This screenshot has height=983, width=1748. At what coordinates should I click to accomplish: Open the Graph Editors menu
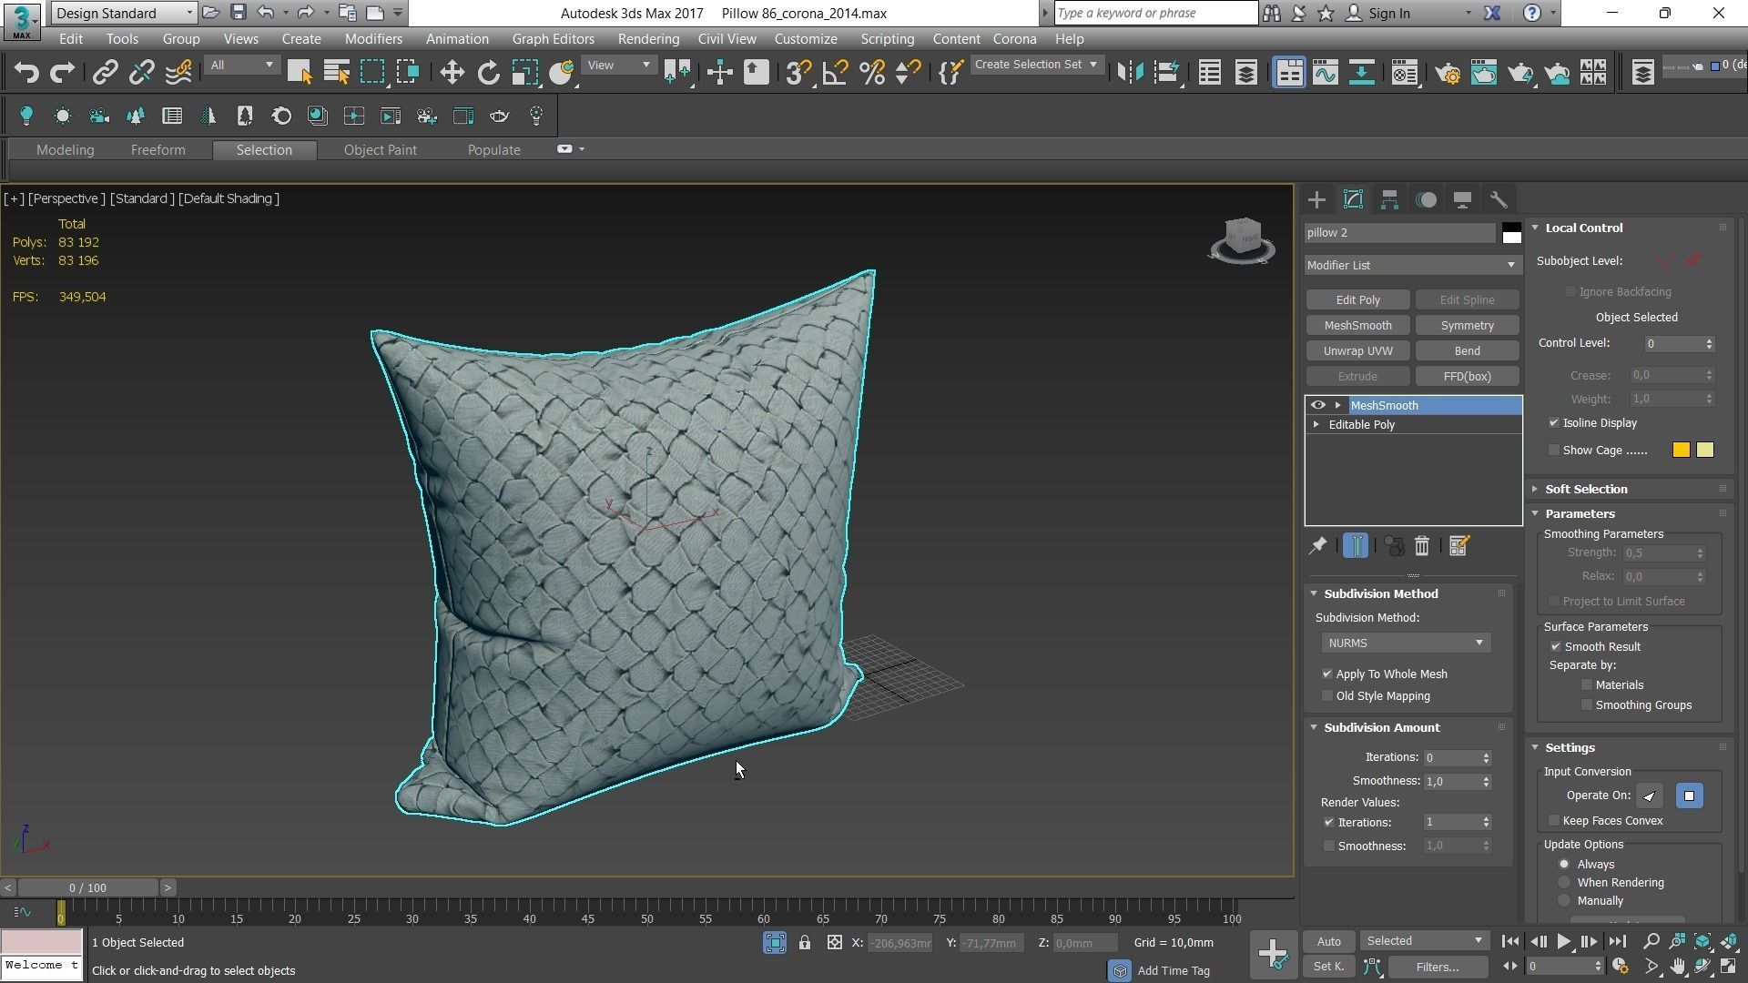click(553, 39)
